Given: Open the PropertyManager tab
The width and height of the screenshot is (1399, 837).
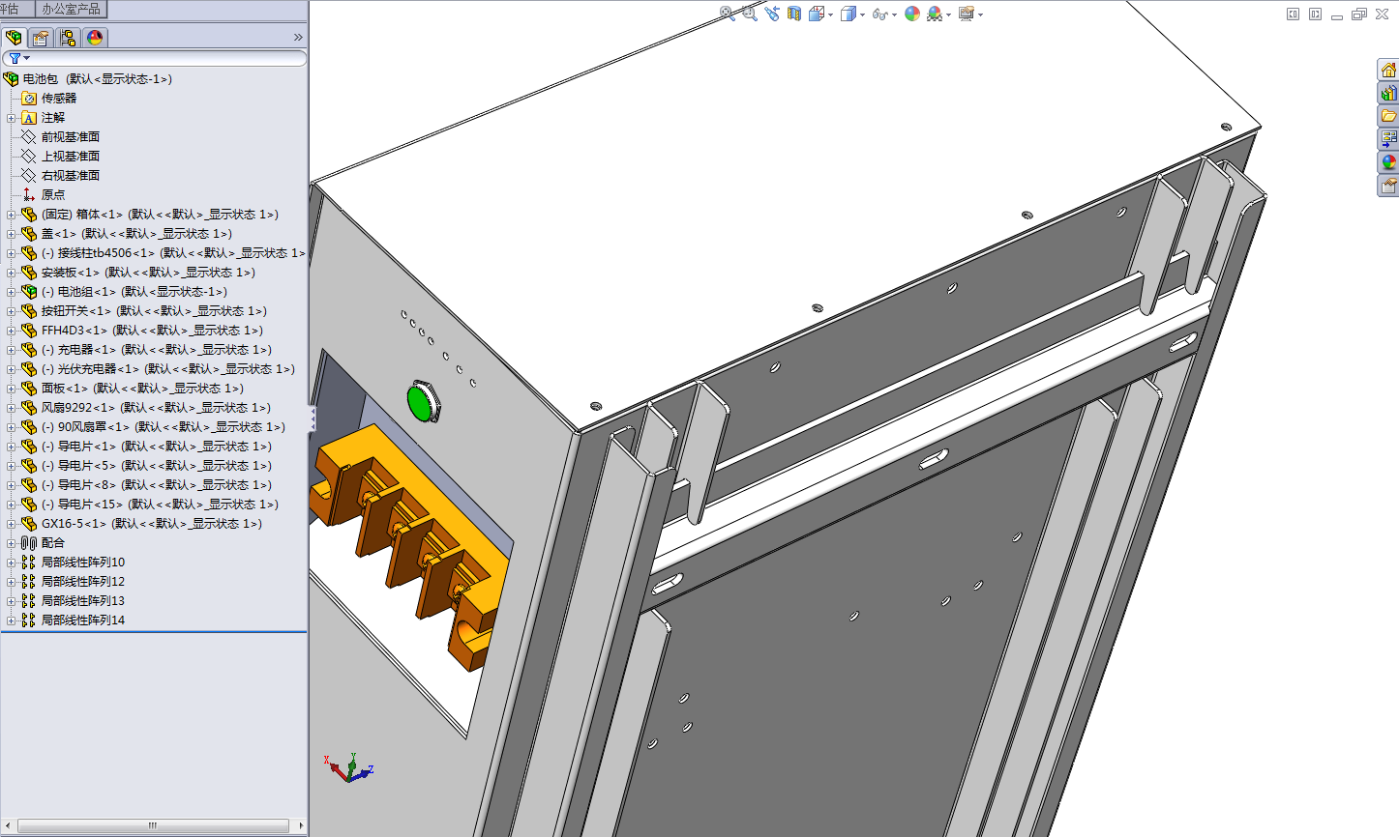Looking at the screenshot, I should pyautogui.click(x=41, y=38).
